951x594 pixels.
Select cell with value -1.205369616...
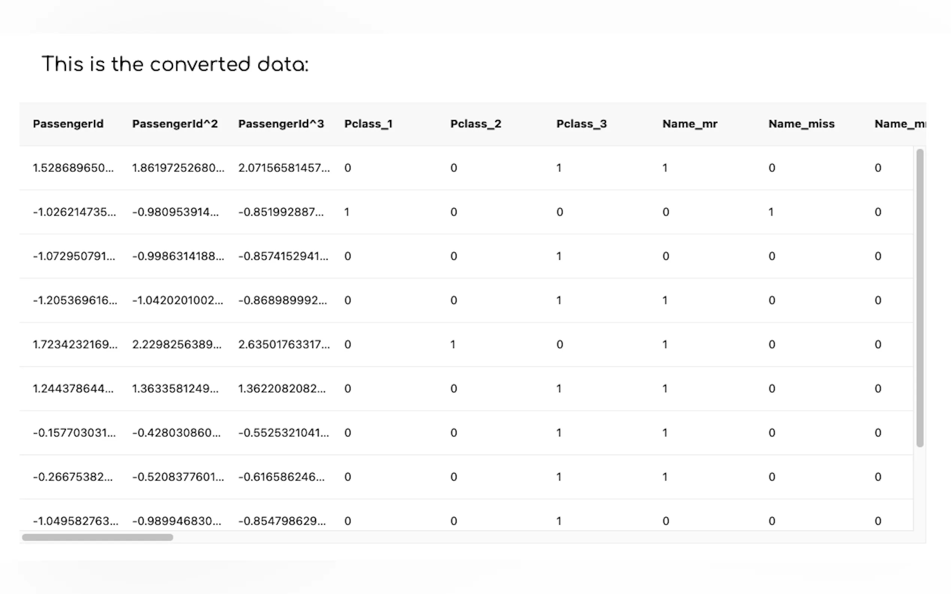click(75, 300)
